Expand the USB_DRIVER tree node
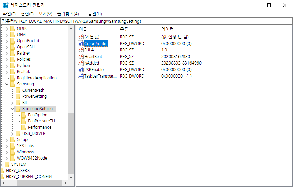Viewport: 293px width, 187px height. coord(12,133)
